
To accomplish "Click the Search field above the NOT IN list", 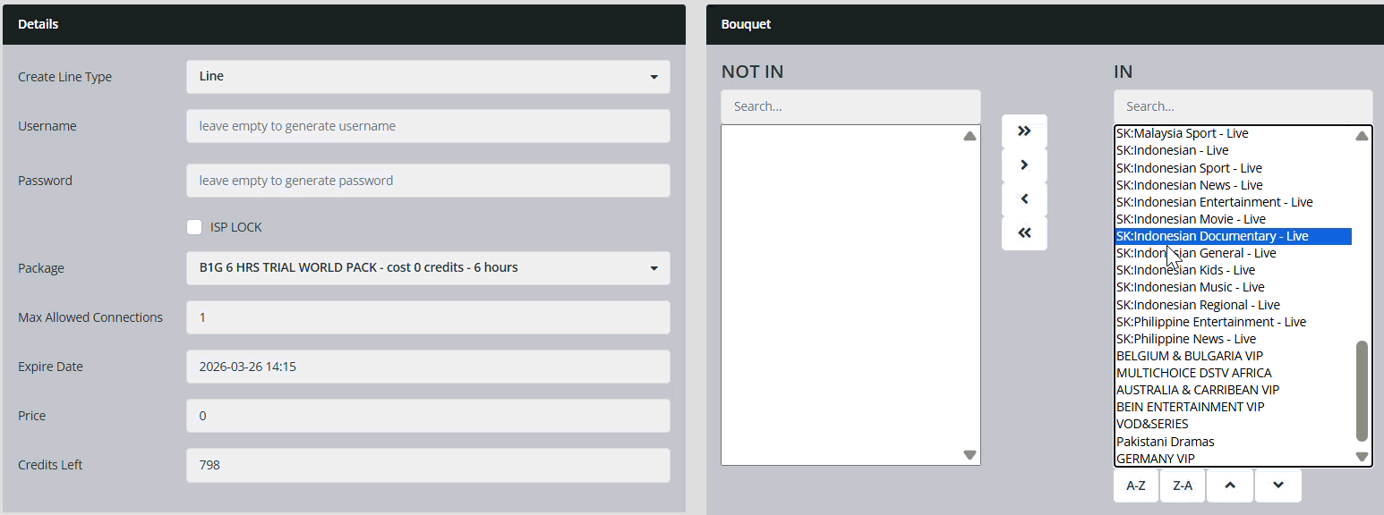I will (850, 106).
